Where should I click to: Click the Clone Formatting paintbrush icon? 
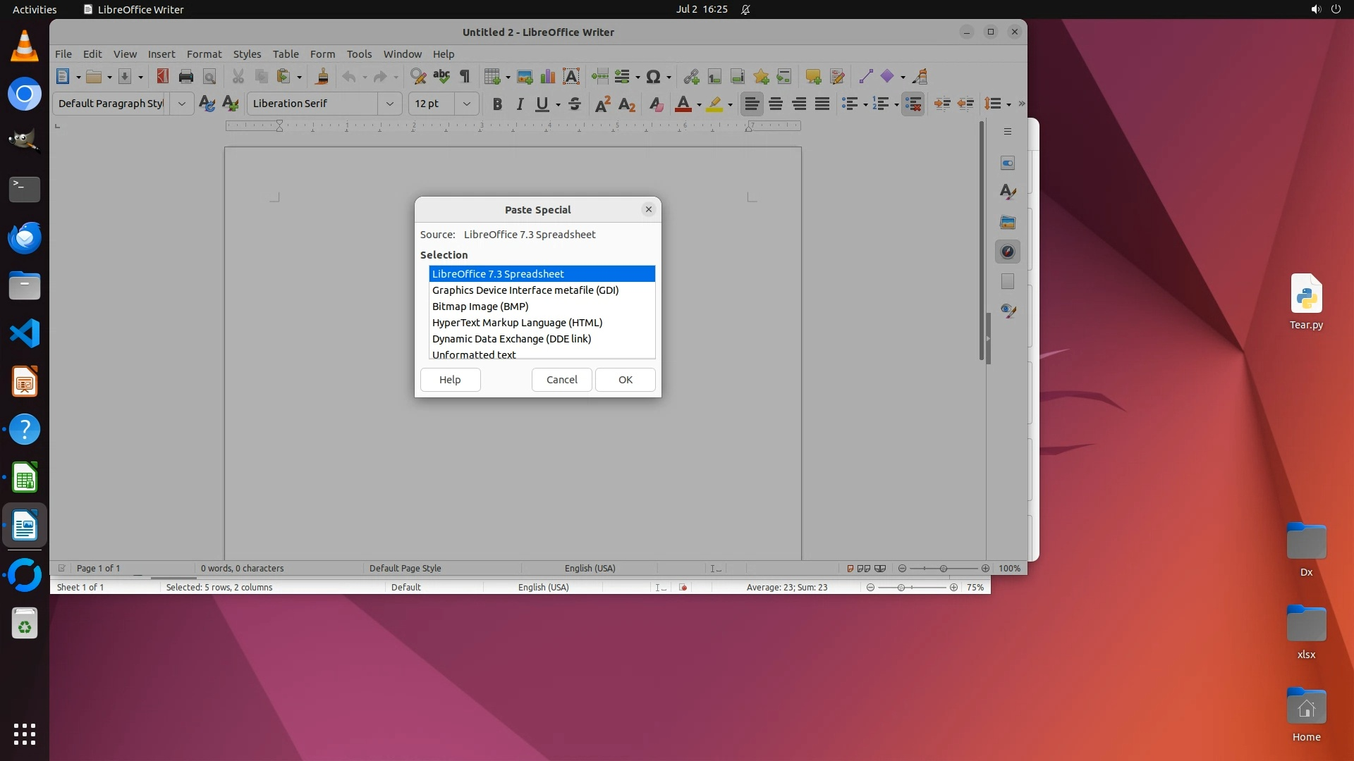pos(322,77)
